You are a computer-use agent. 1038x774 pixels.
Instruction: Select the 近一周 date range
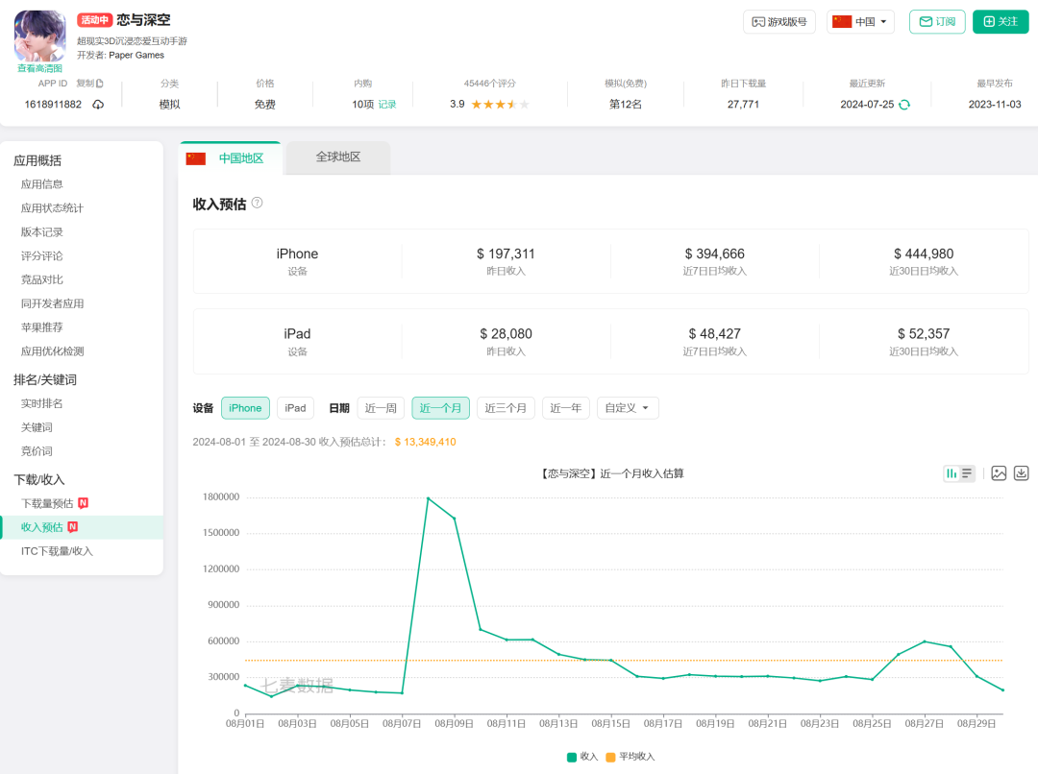click(381, 407)
